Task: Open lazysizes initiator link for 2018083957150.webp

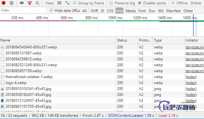Action: (195, 71)
